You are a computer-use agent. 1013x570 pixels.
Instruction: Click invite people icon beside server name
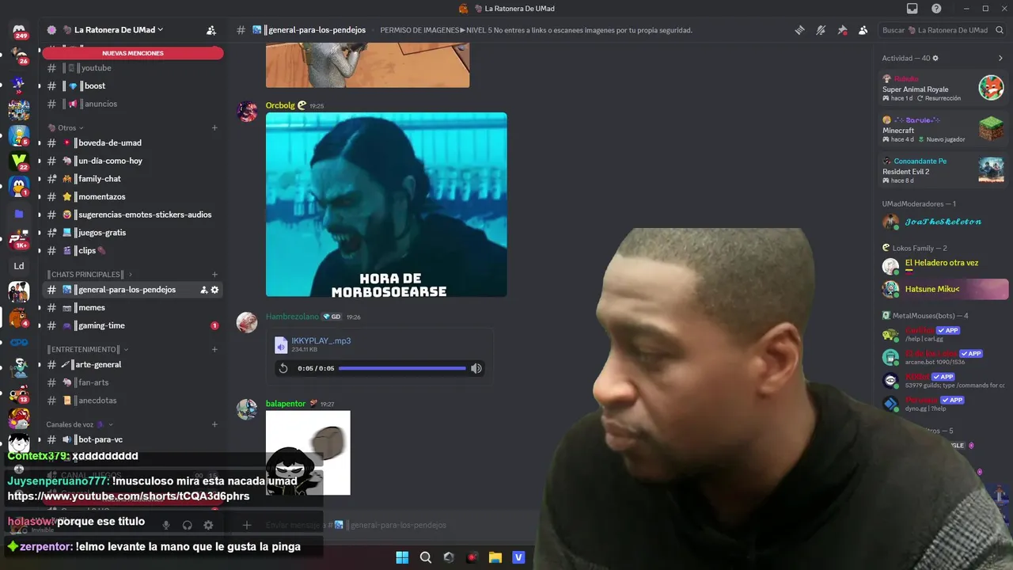coord(211,30)
